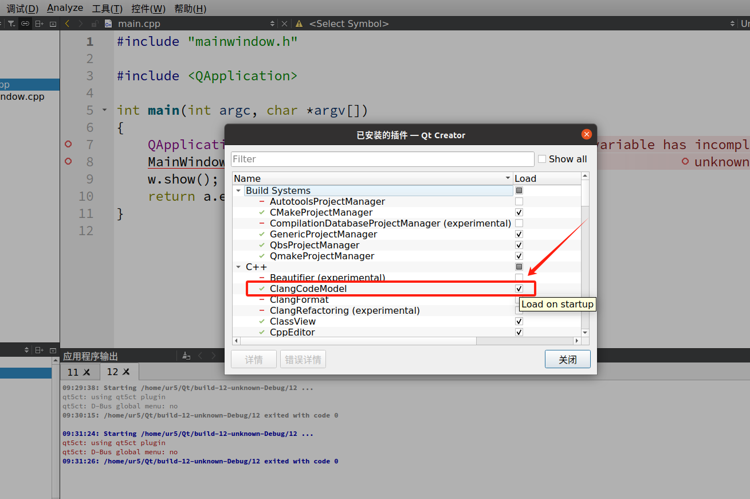Image resolution: width=750 pixels, height=499 pixels.
Task: Fold main function via line 5 arrow
Action: (104, 110)
